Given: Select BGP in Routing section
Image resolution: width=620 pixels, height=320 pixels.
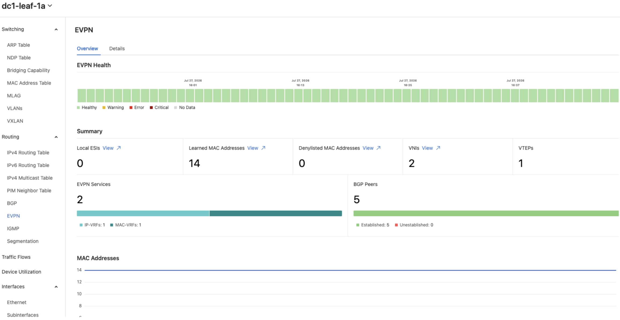Looking at the screenshot, I should (12, 203).
